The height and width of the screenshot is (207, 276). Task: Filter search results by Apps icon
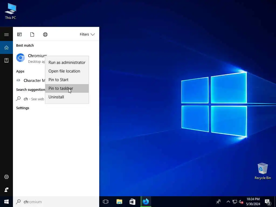(x=19, y=34)
